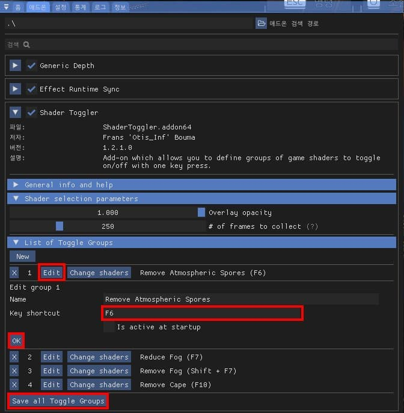
Task: Expand the Generic Depth add-on
Action: click(x=15, y=65)
